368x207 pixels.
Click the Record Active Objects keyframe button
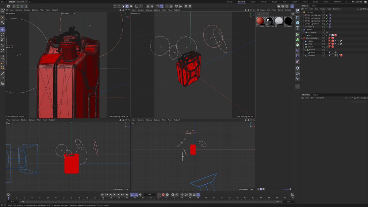[x=159, y=195]
